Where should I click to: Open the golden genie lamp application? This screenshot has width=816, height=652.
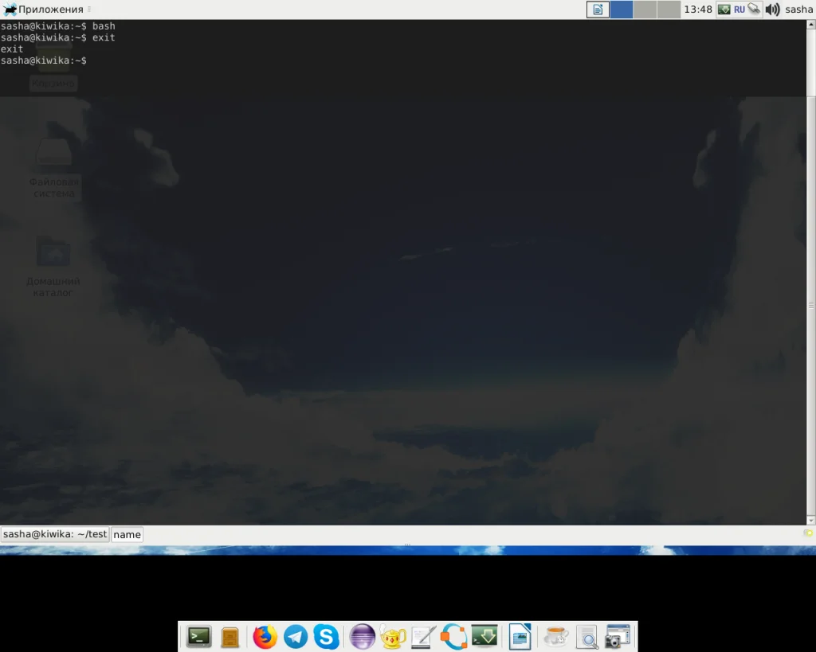(x=393, y=636)
